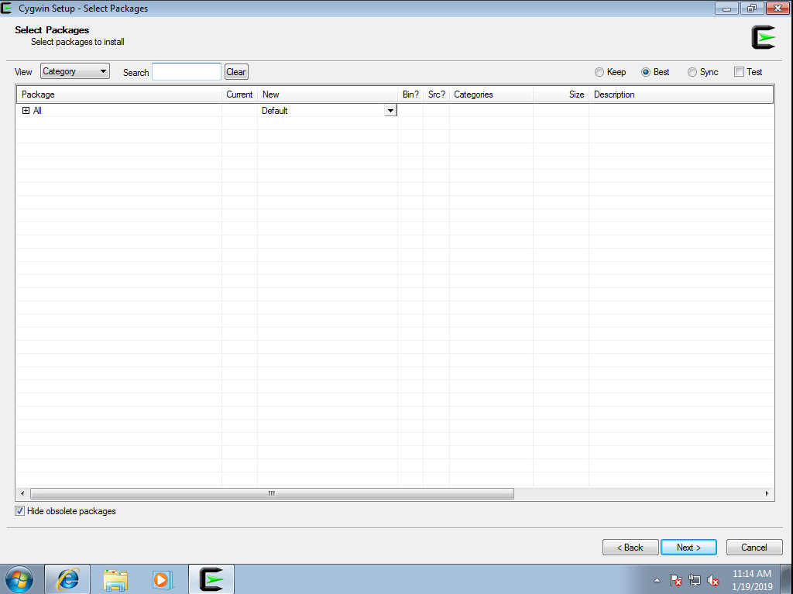Click the muted volume speaker icon
Screen dimensions: 793x594
click(713, 580)
